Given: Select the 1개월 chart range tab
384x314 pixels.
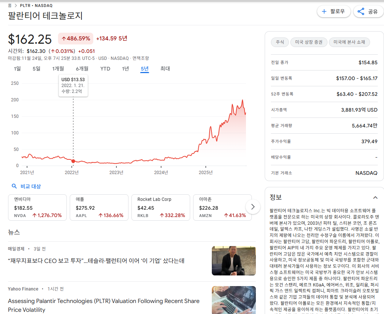Looking at the screenshot, I should tap(58, 69).
